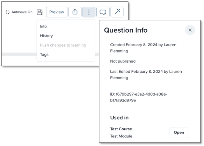Click the floppy disk save icon
The image size is (204, 146).
40,12
